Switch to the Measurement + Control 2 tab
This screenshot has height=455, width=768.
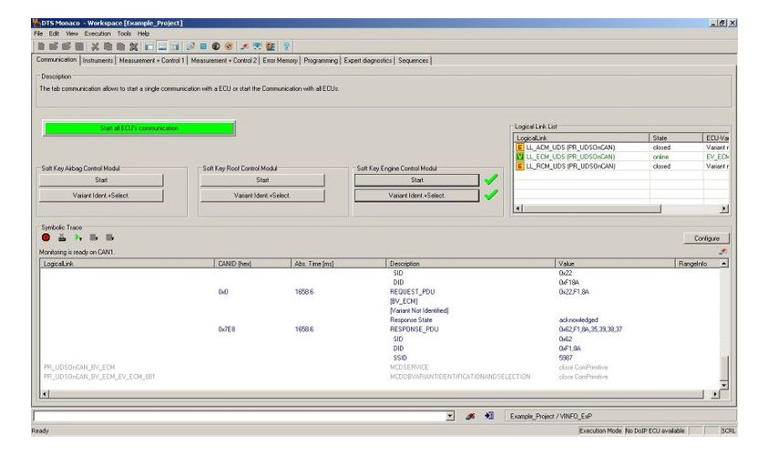[x=223, y=60]
